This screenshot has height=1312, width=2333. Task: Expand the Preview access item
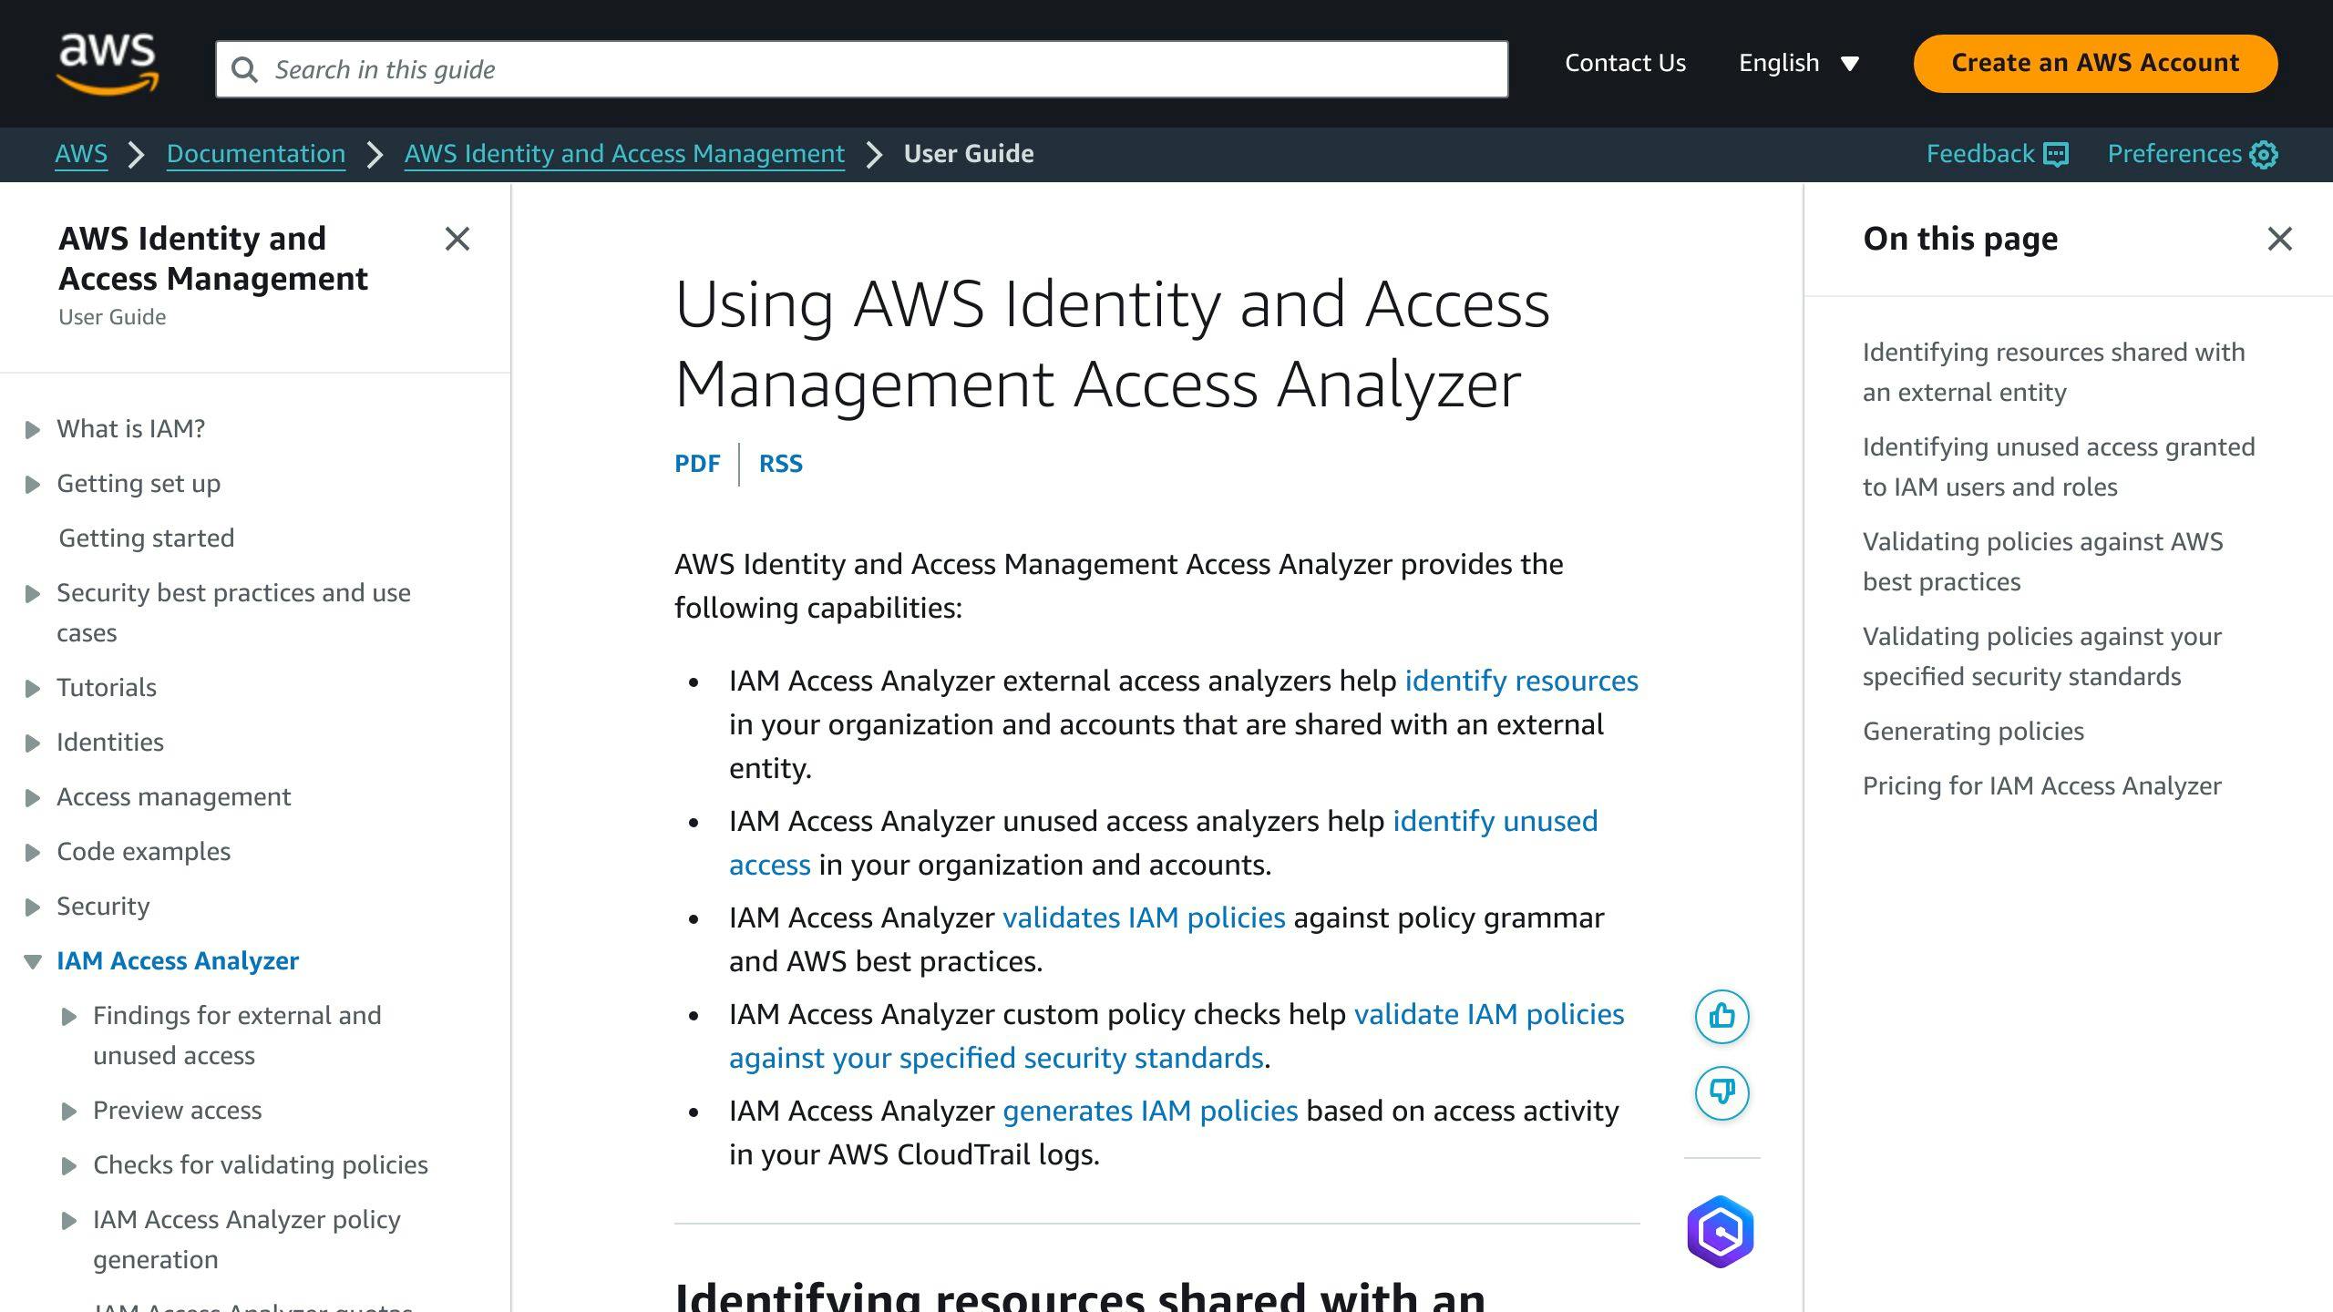coord(69,1111)
